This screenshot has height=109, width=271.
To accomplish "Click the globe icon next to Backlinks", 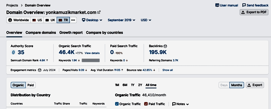I will tap(165, 46).
